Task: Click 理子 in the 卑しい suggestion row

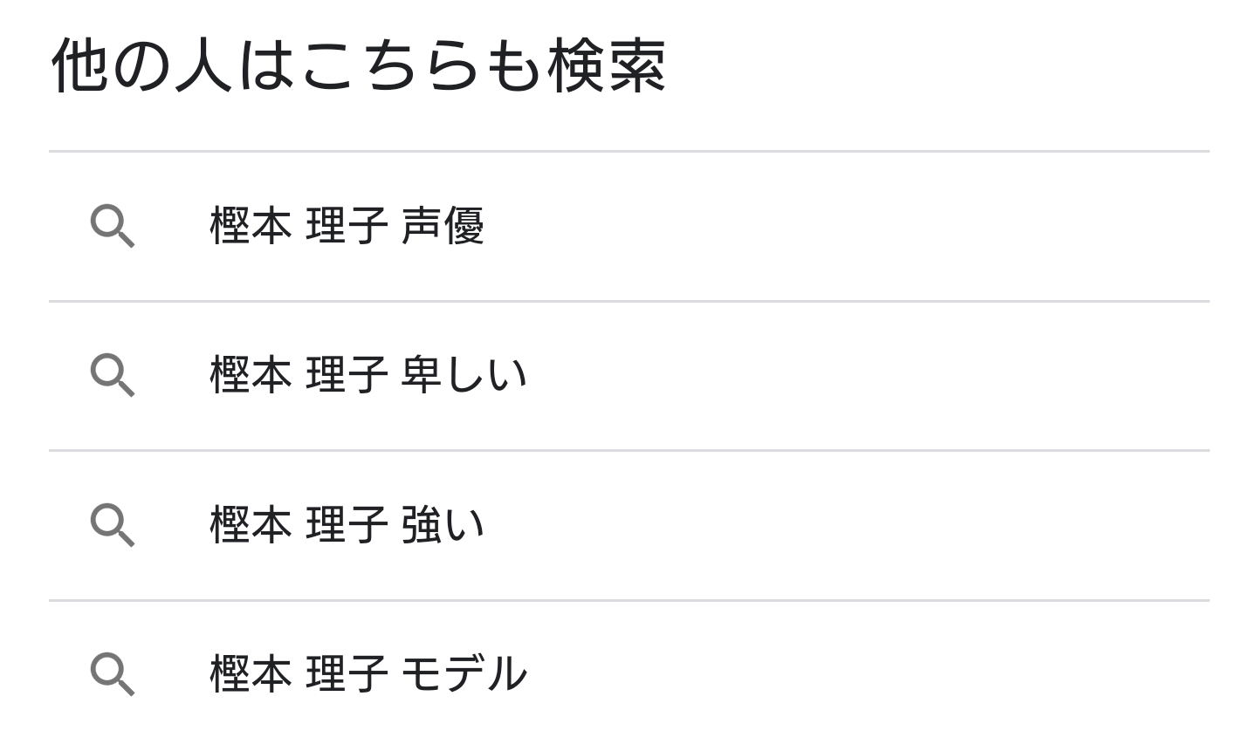Action: (347, 375)
